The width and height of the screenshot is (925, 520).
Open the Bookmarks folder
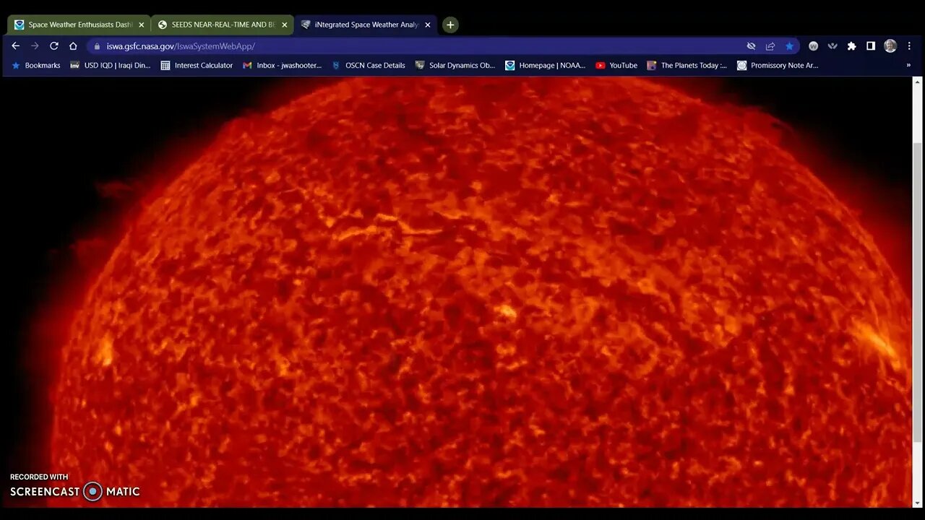point(36,65)
